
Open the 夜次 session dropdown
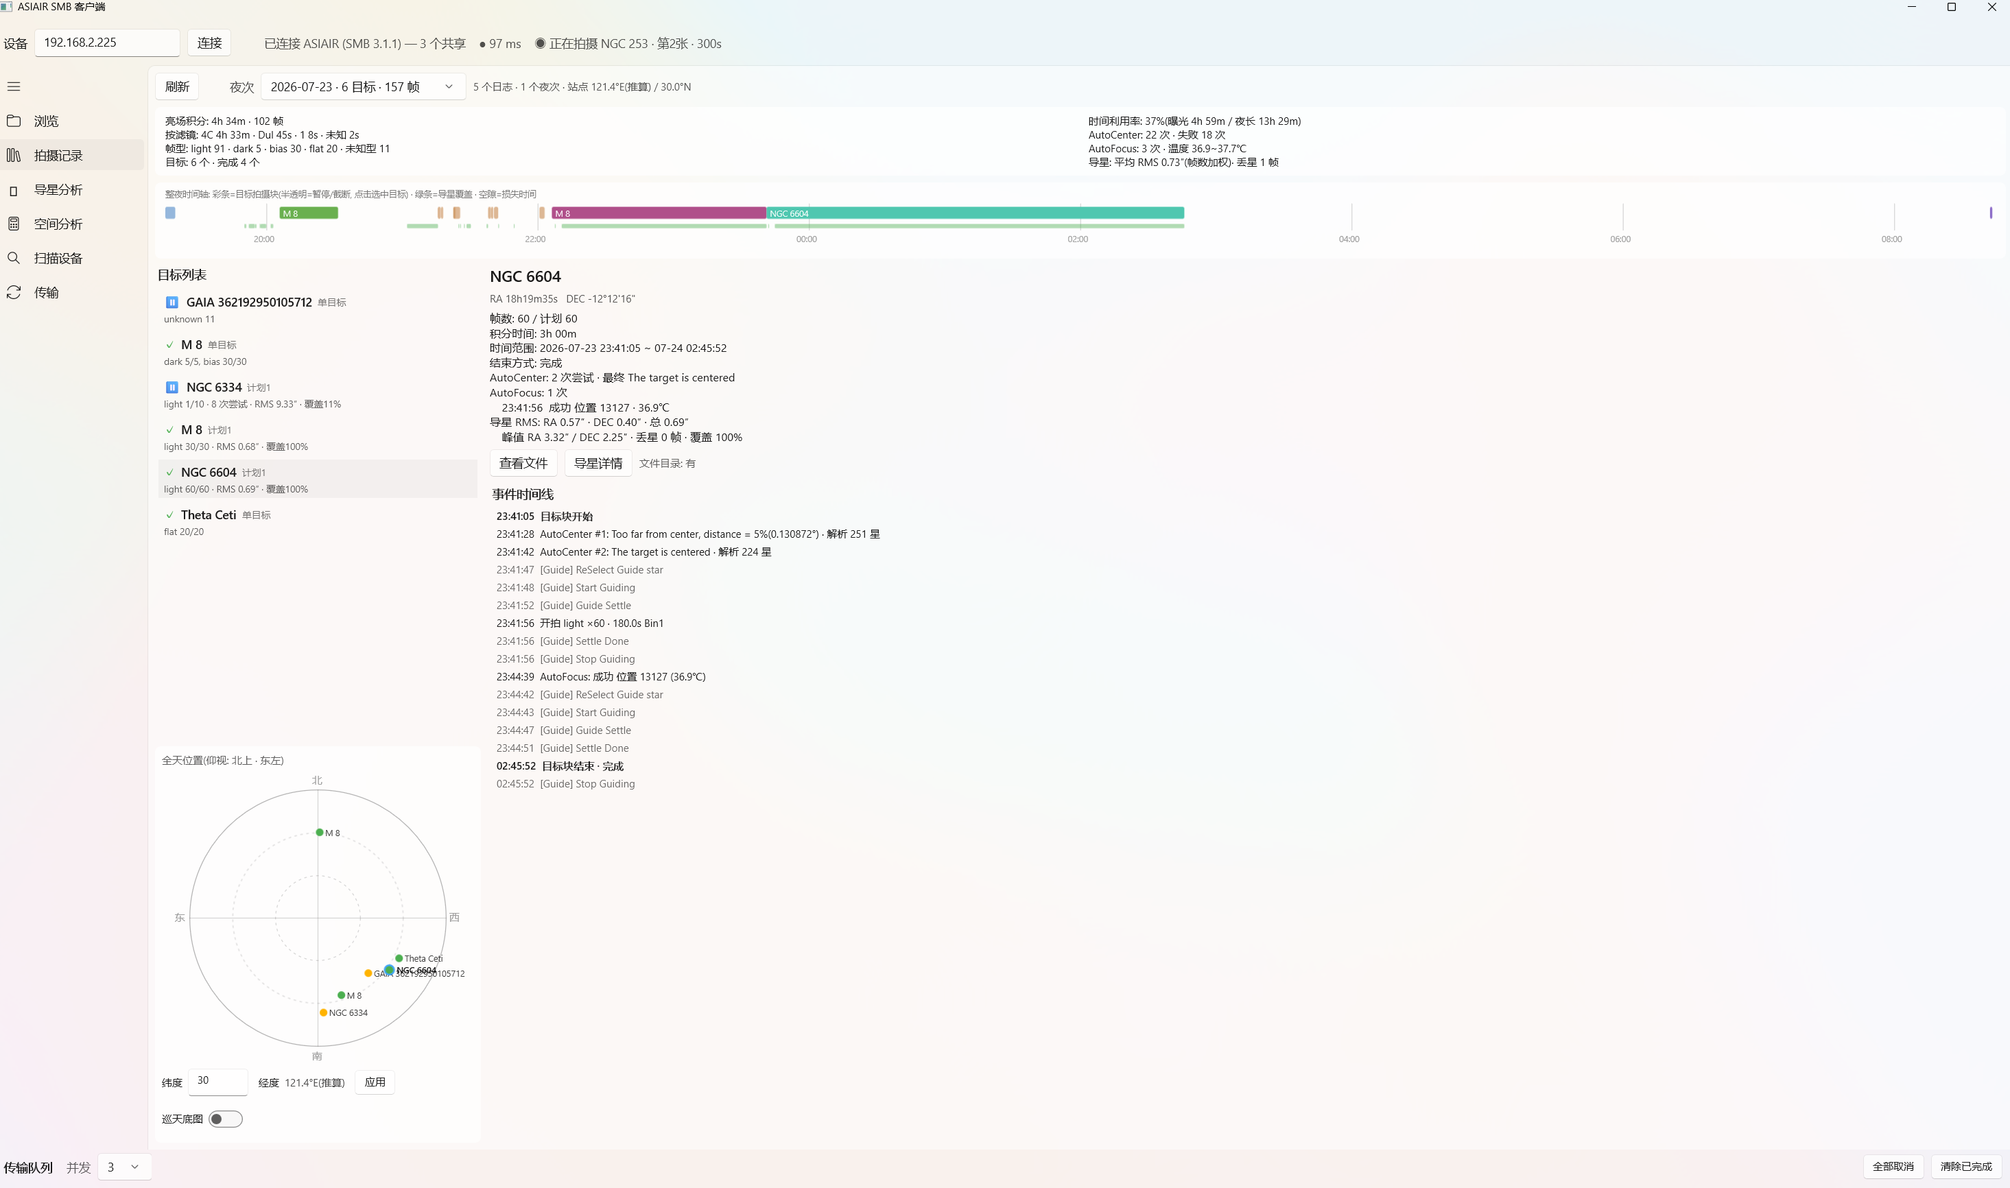click(x=363, y=86)
